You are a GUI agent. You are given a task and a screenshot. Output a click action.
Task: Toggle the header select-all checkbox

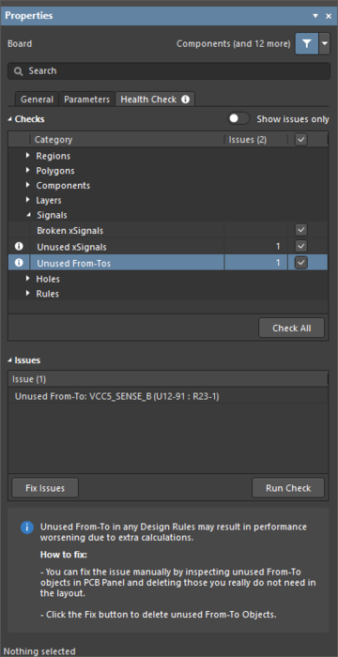point(301,140)
